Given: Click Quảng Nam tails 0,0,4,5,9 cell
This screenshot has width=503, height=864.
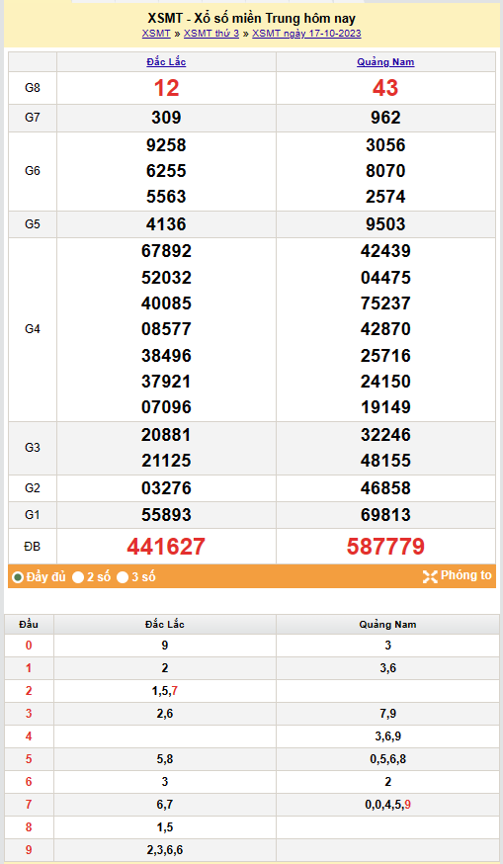Looking at the screenshot, I should [387, 805].
